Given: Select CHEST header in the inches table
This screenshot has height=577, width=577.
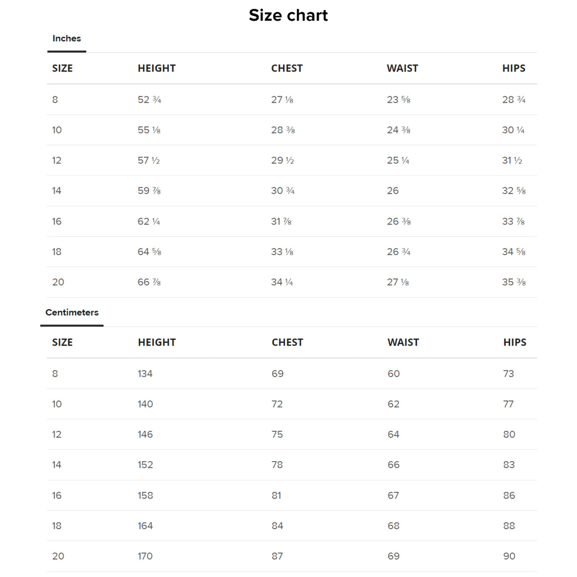Looking at the screenshot, I should [x=287, y=68].
